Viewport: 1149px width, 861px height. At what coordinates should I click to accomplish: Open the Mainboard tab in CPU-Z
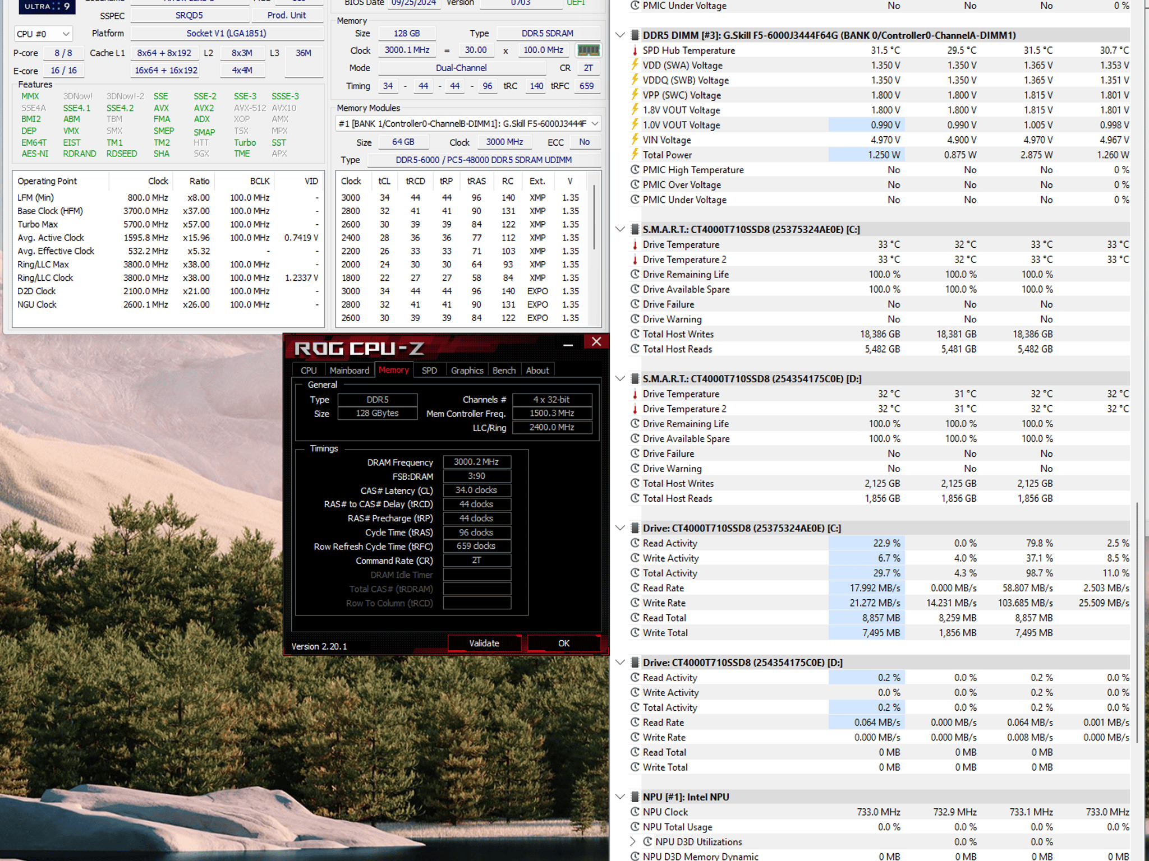349,371
